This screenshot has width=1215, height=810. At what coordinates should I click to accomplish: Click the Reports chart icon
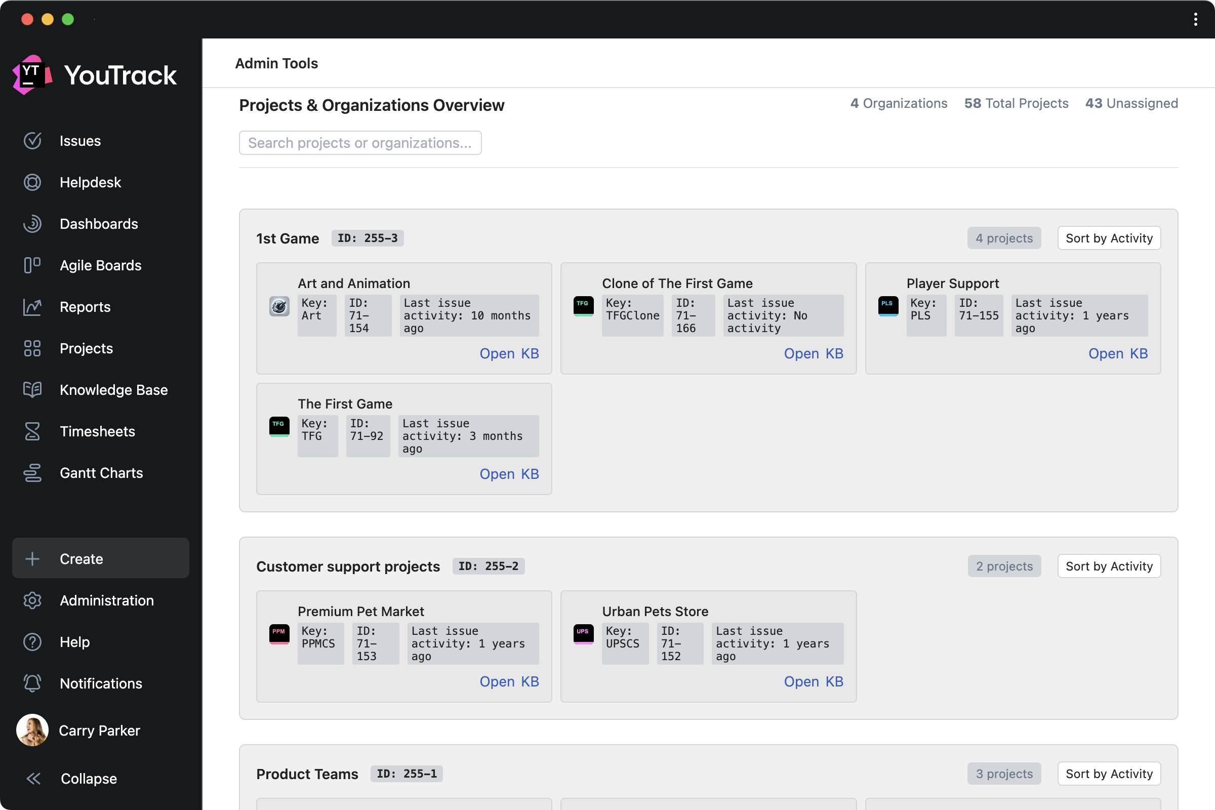click(32, 307)
